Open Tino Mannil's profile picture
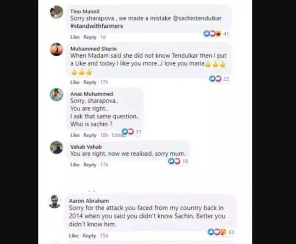Image resolution: width=296 pixels, height=244 pixels. pyautogui.click(x=57, y=12)
